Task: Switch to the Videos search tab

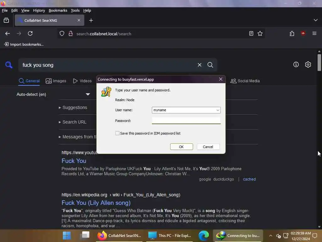Action: tap(82, 81)
